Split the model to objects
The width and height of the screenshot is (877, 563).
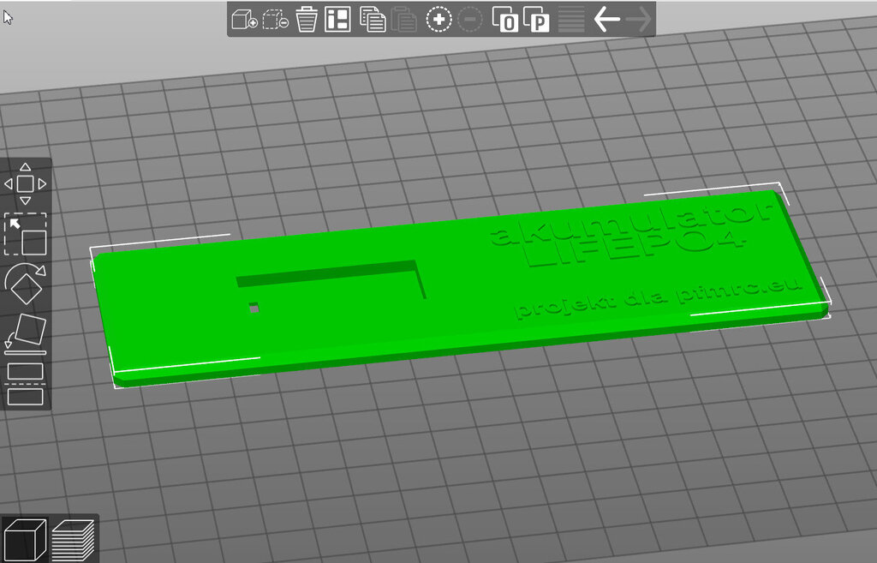point(504,20)
